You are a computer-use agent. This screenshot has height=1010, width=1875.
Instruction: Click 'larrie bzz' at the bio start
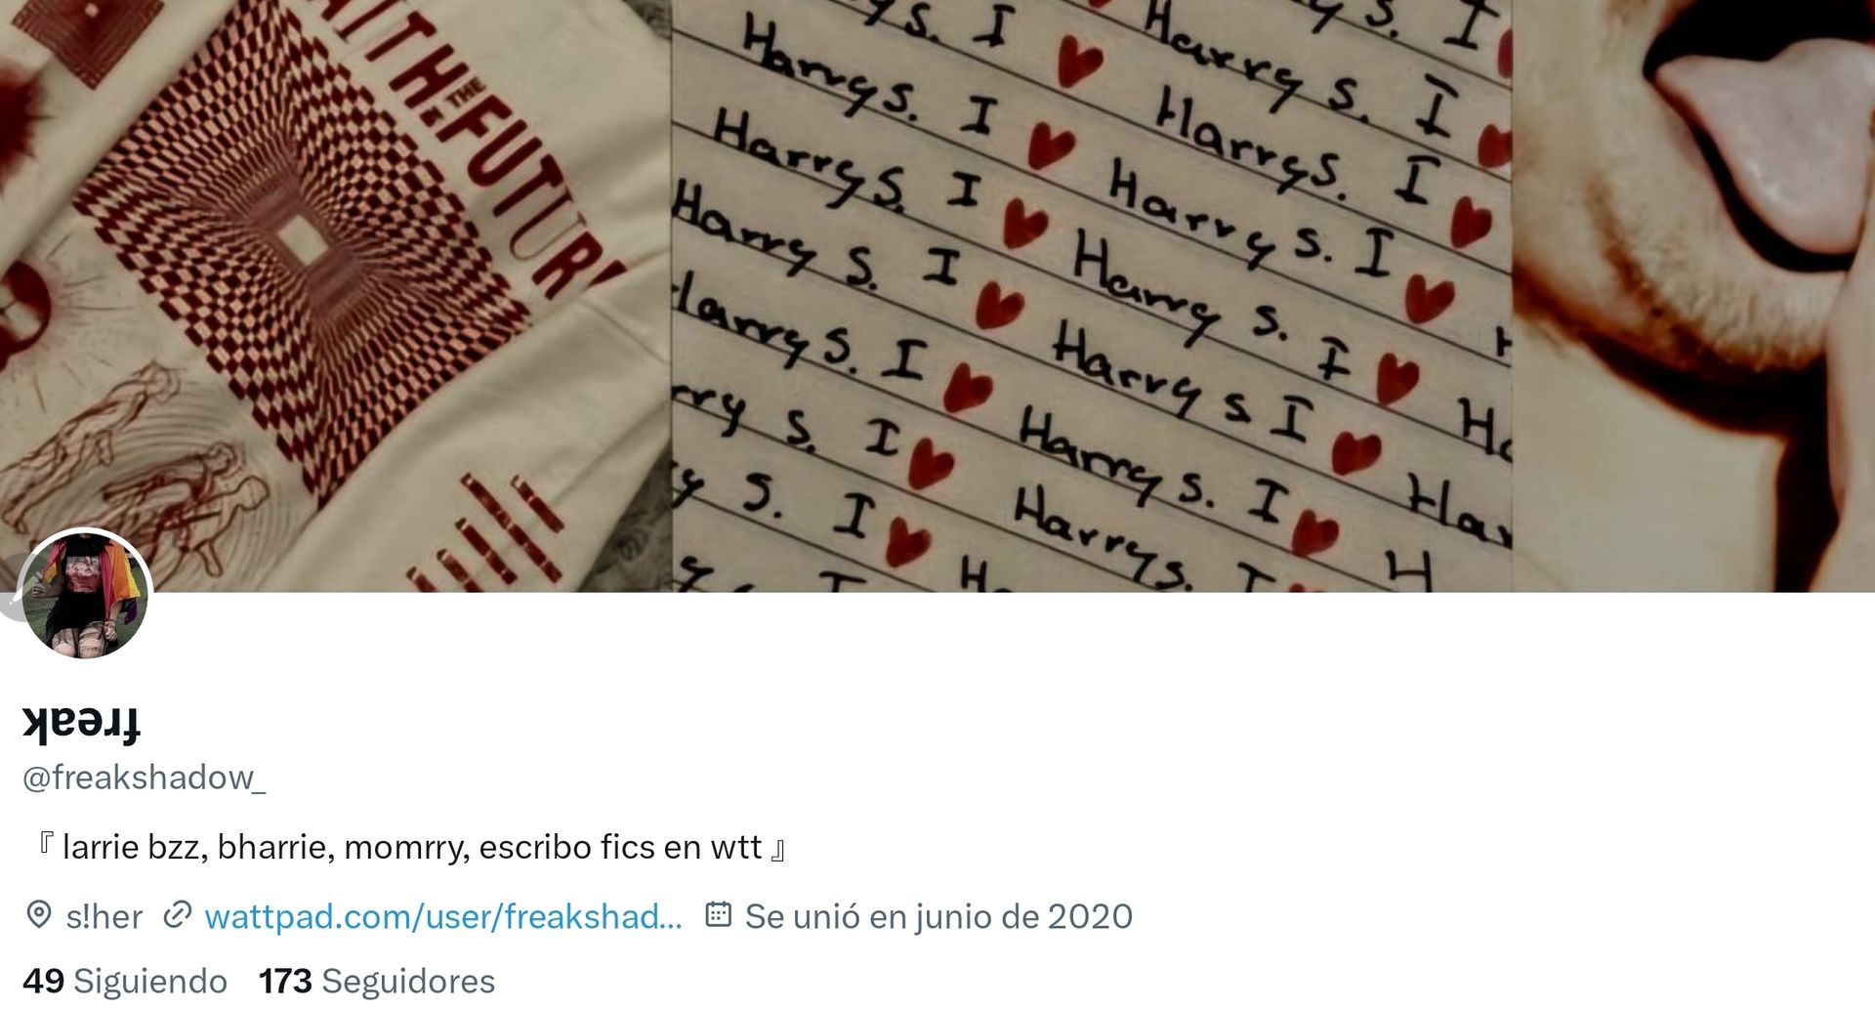[135, 847]
